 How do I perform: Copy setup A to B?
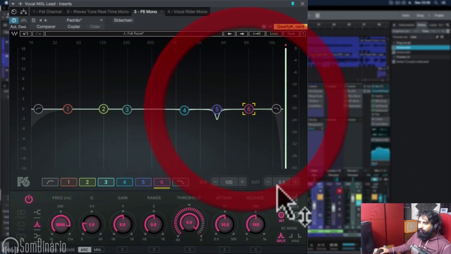257,34
